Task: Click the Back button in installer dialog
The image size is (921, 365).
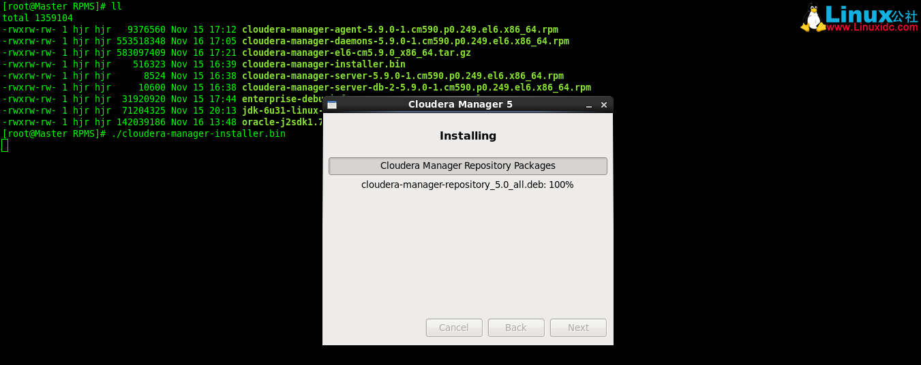Action: pos(516,328)
